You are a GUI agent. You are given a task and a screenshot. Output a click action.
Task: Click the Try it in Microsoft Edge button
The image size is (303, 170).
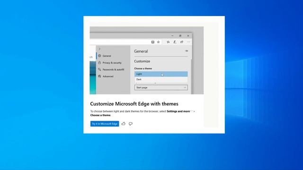pyautogui.click(x=105, y=124)
